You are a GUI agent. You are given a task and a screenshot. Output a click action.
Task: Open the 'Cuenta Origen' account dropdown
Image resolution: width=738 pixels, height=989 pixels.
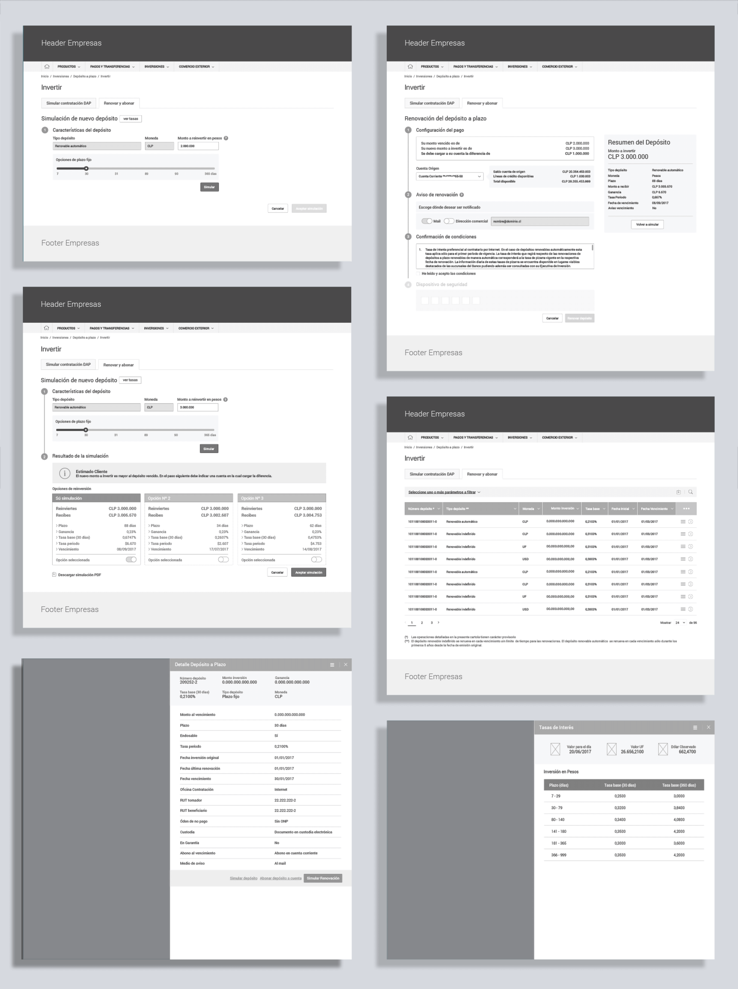point(450,177)
